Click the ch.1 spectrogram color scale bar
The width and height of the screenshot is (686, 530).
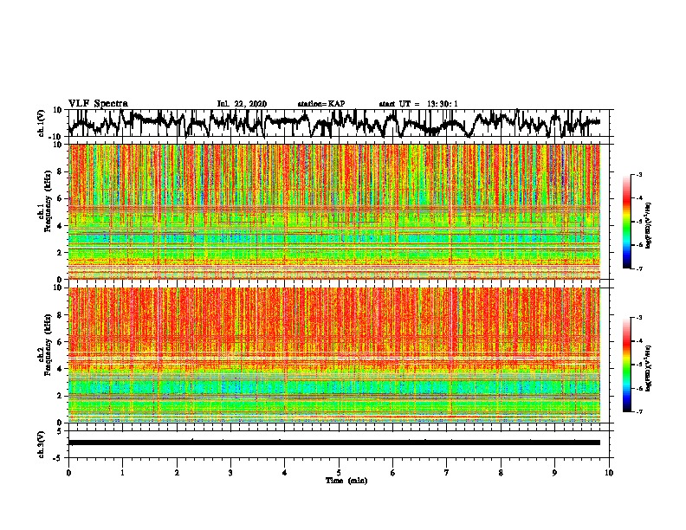(x=627, y=221)
